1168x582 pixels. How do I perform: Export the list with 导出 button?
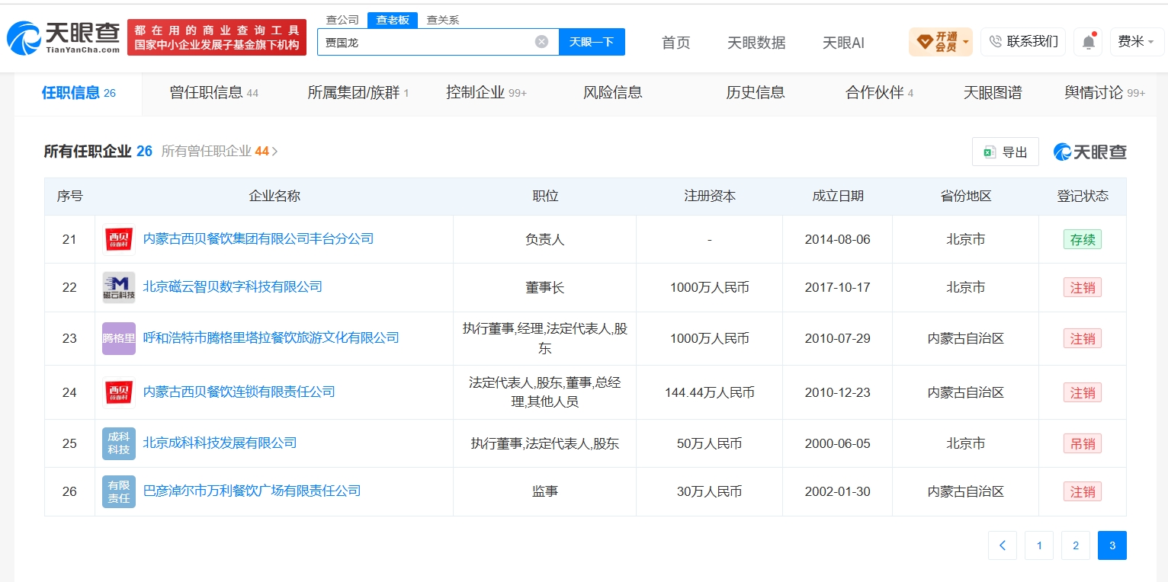tap(1006, 152)
